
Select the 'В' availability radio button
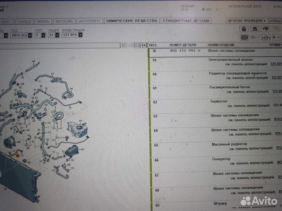181,10
